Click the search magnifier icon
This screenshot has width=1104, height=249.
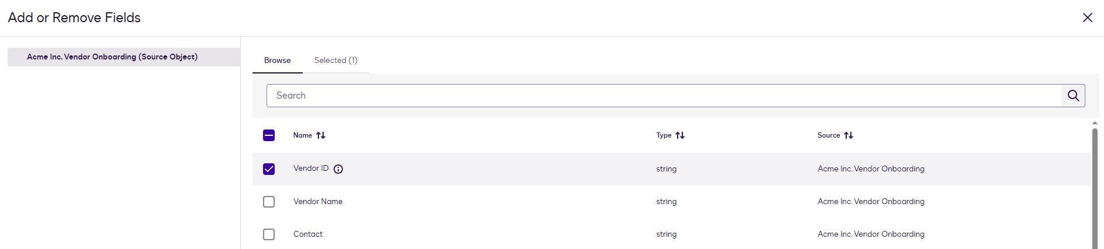pos(1073,96)
